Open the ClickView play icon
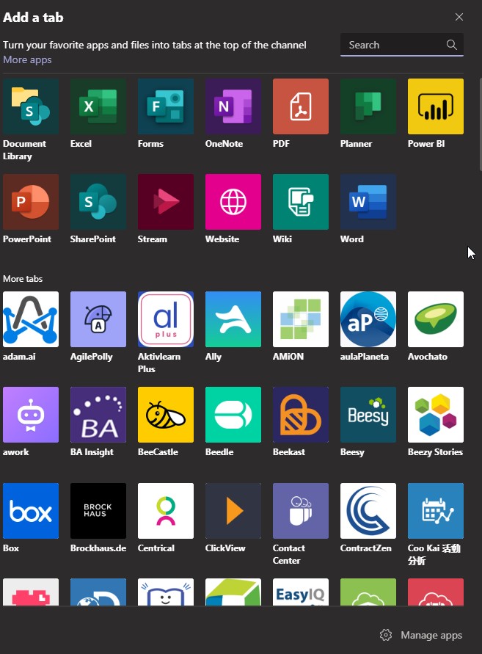The image size is (482, 654). tap(233, 511)
